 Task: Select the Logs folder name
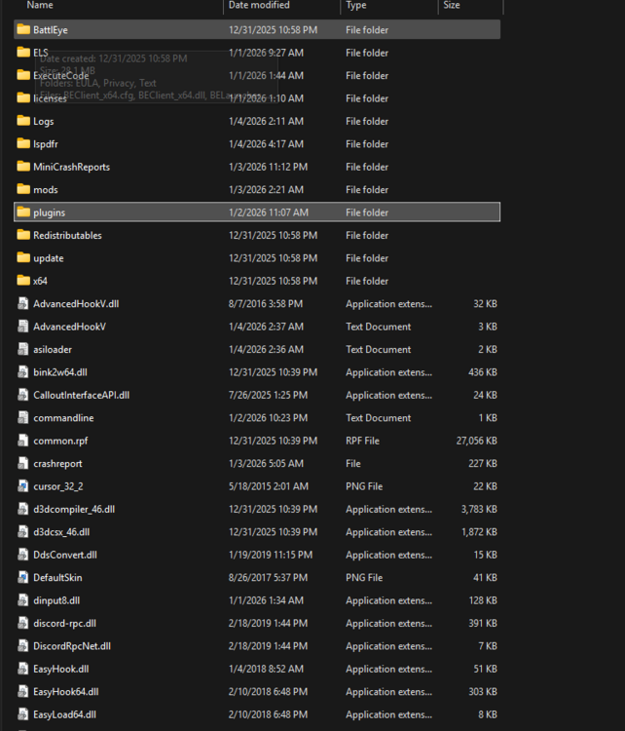43,121
